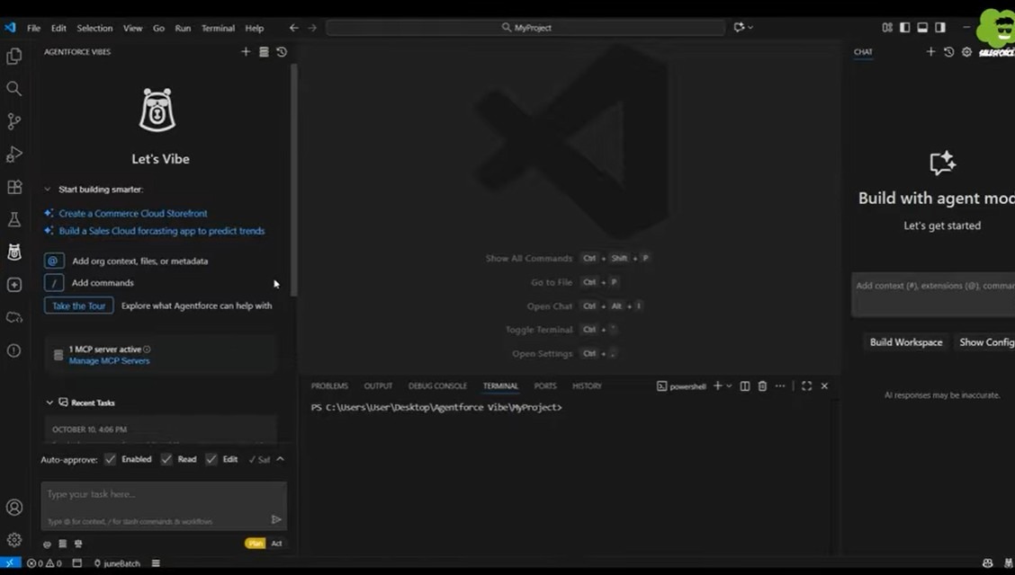Collapse the Recent Tasks section
Viewport: 1015px width, 575px height.
point(49,403)
